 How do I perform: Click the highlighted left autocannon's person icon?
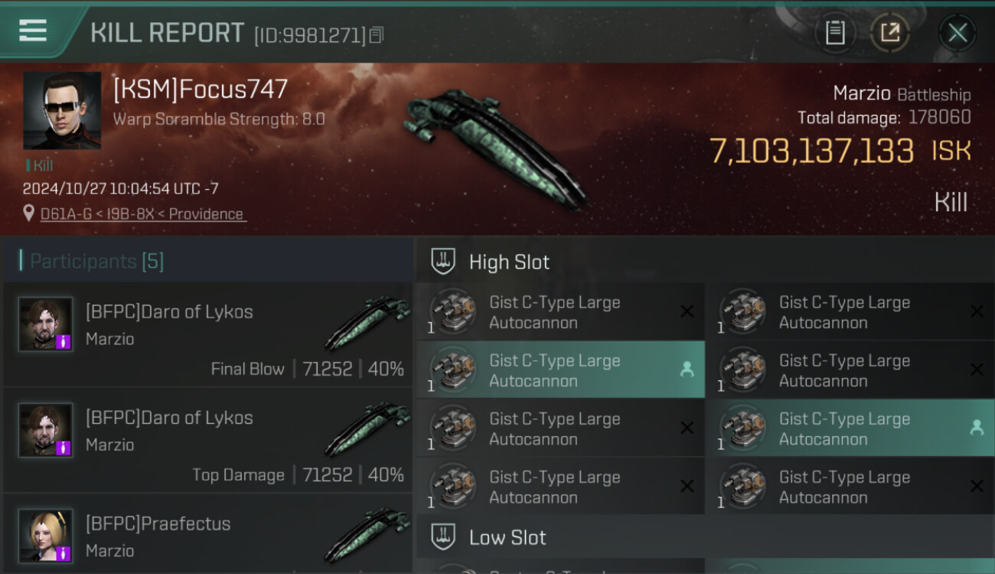tap(687, 370)
